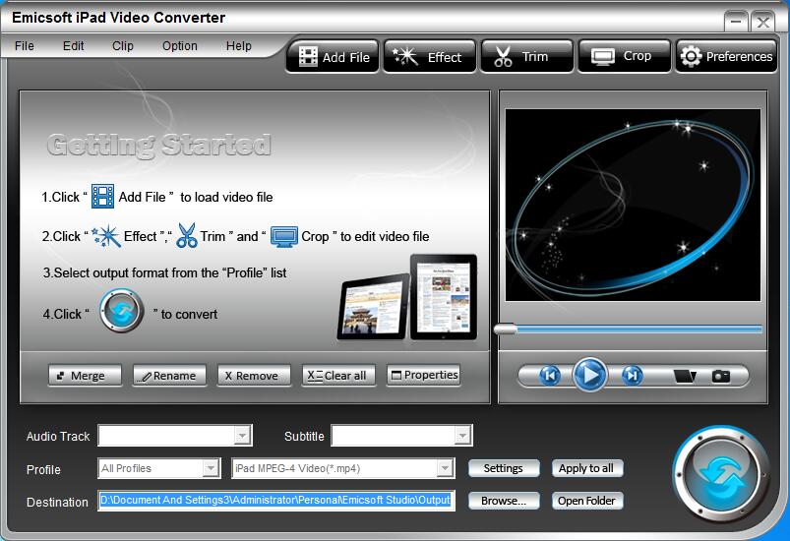790x541 pixels.
Task: Browse for a destination folder
Action: (504, 501)
